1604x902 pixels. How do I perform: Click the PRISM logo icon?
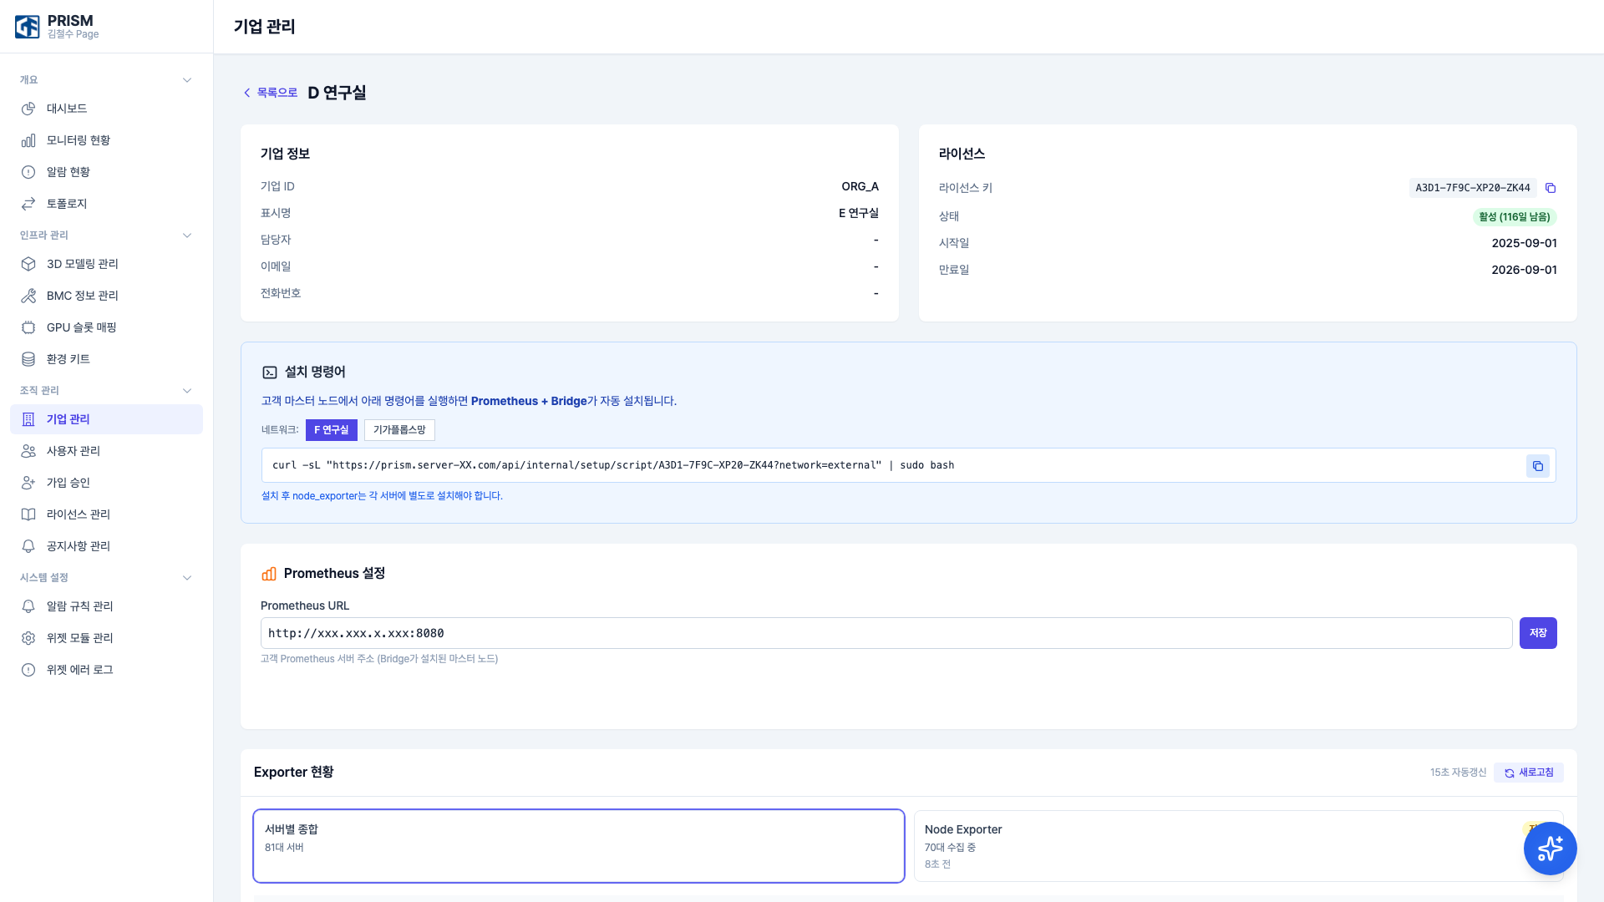click(28, 27)
